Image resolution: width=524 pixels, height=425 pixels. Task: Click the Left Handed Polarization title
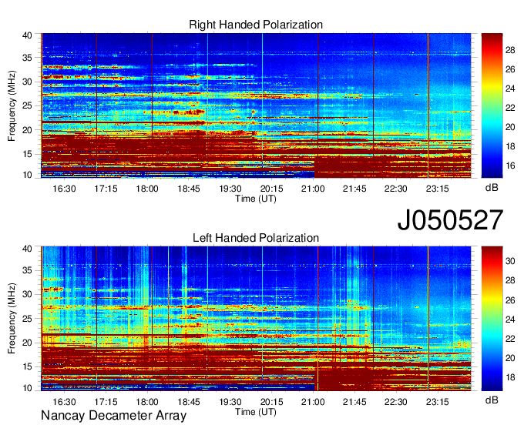pyautogui.click(x=256, y=238)
